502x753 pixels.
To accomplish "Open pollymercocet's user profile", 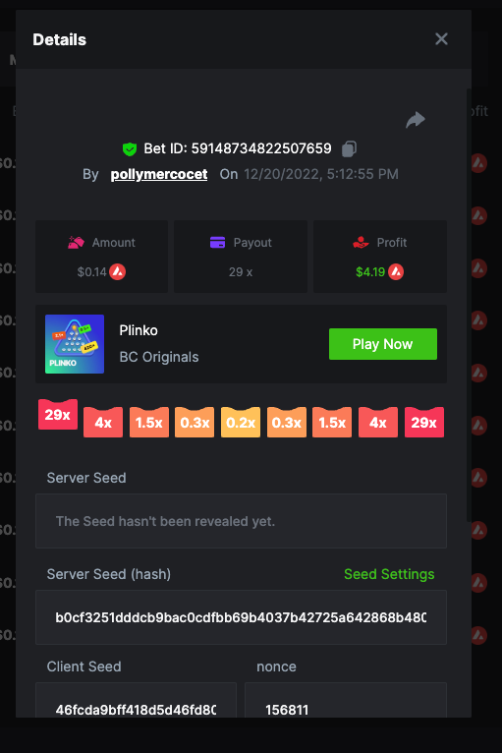I will 159,174.
